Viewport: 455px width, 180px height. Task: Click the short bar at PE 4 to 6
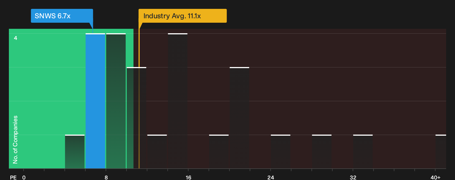coord(75,151)
